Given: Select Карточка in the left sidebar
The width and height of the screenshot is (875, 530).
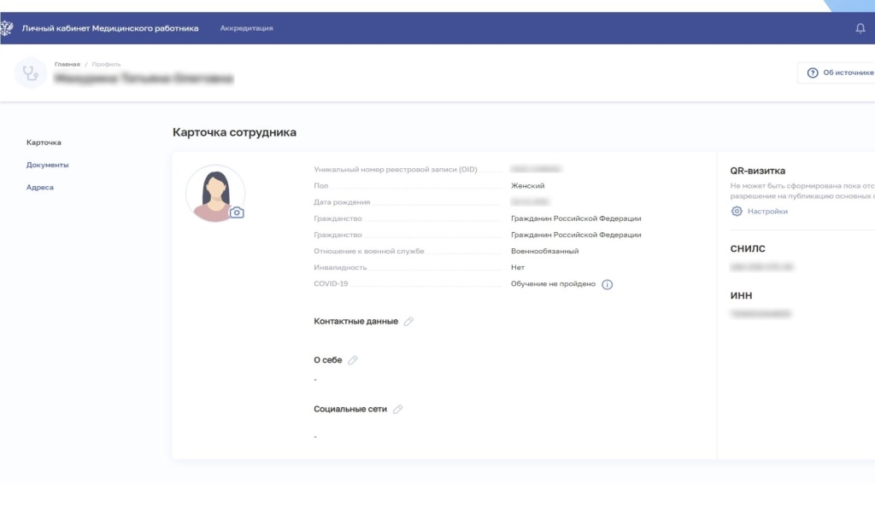Looking at the screenshot, I should [44, 143].
